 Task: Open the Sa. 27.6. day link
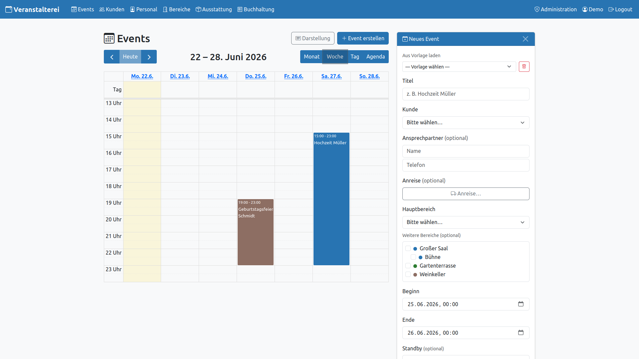tap(331, 76)
